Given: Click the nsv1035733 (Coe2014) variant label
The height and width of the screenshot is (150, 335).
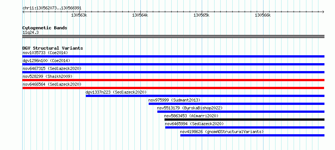Looking at the screenshot, I should (45, 53).
